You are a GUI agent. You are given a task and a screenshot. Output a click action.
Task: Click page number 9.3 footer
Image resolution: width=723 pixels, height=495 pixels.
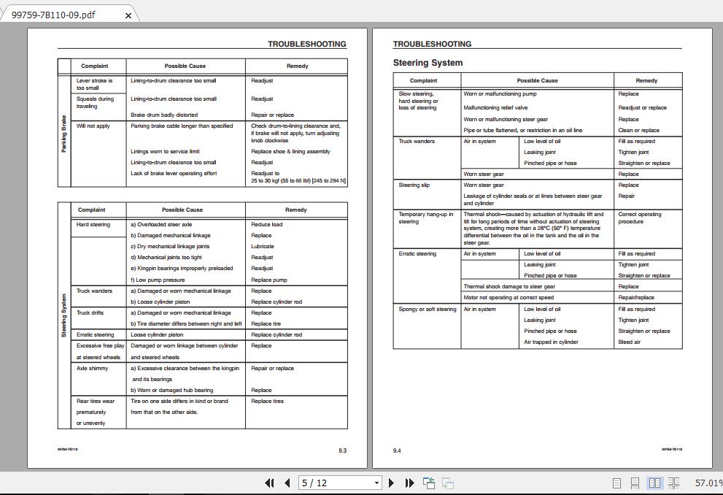coord(342,450)
